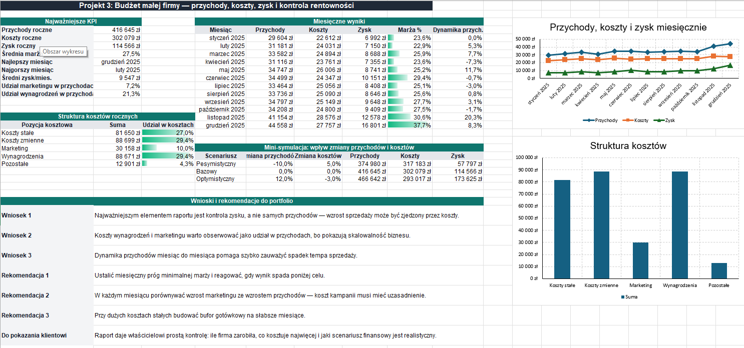Click the project title header cell
The image size is (744, 348).
click(216, 6)
